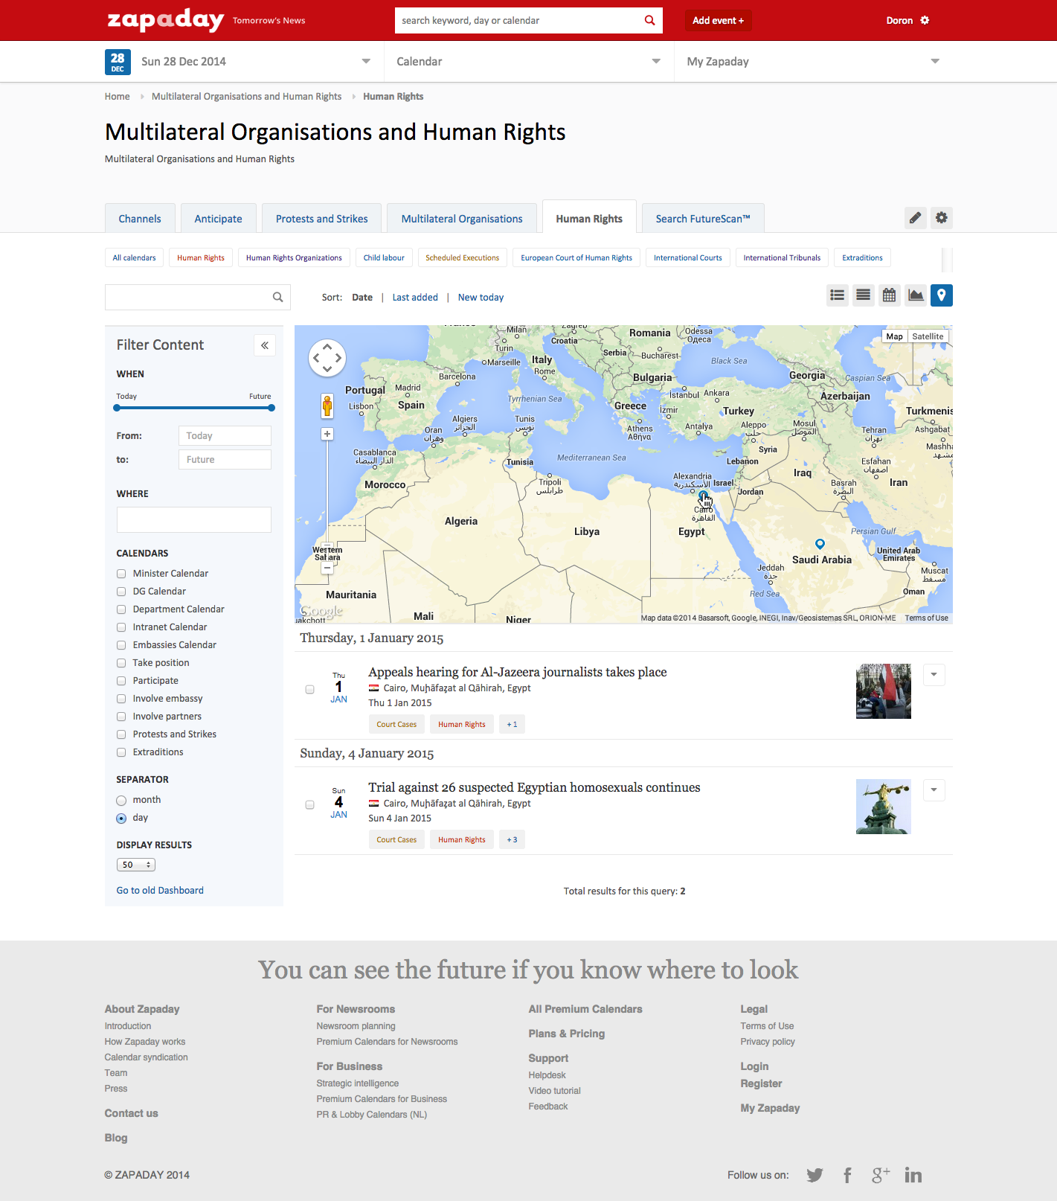Click the 28 DEC date badge icon

pyautogui.click(x=118, y=62)
